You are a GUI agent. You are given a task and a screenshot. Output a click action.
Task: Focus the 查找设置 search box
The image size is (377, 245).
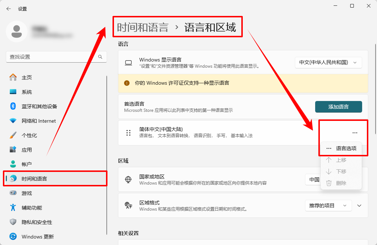pos(56,57)
